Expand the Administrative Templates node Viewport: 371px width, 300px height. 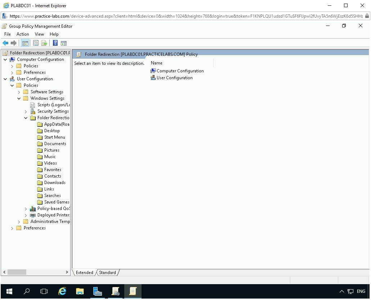(19, 222)
